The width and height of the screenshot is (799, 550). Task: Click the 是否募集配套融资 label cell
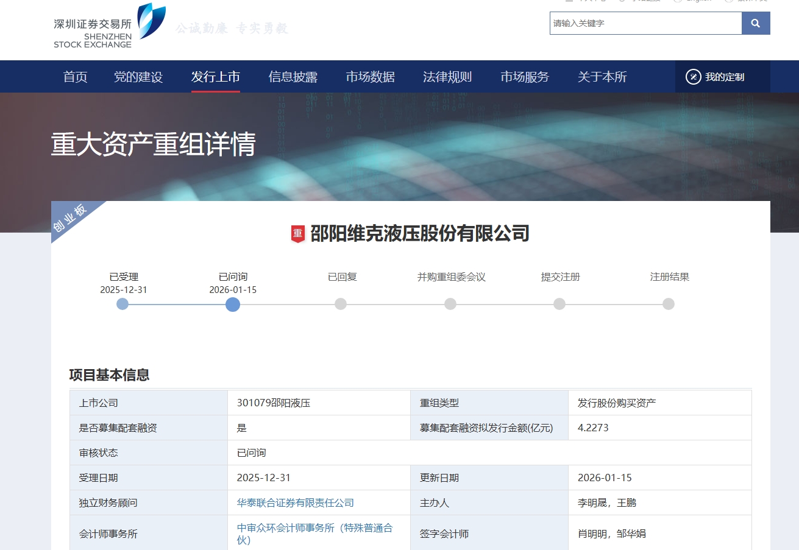click(x=149, y=428)
